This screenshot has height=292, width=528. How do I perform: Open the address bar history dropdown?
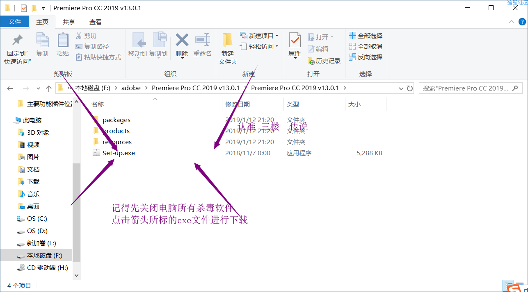(401, 88)
